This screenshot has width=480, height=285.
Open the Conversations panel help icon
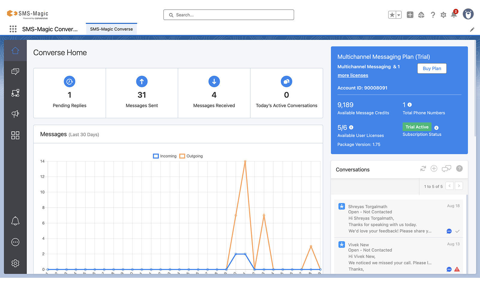click(x=459, y=169)
